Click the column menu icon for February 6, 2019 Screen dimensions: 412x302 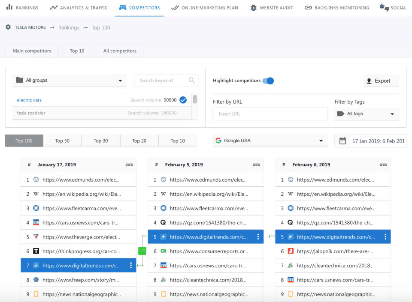point(384,164)
